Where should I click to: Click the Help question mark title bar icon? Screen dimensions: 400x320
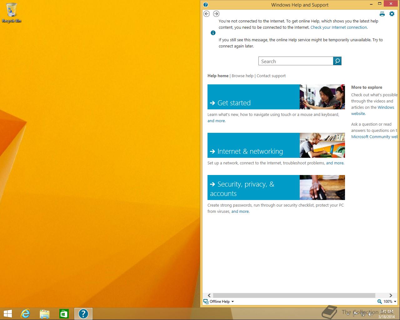pos(206,5)
